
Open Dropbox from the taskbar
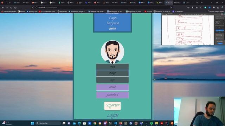(90, 123)
